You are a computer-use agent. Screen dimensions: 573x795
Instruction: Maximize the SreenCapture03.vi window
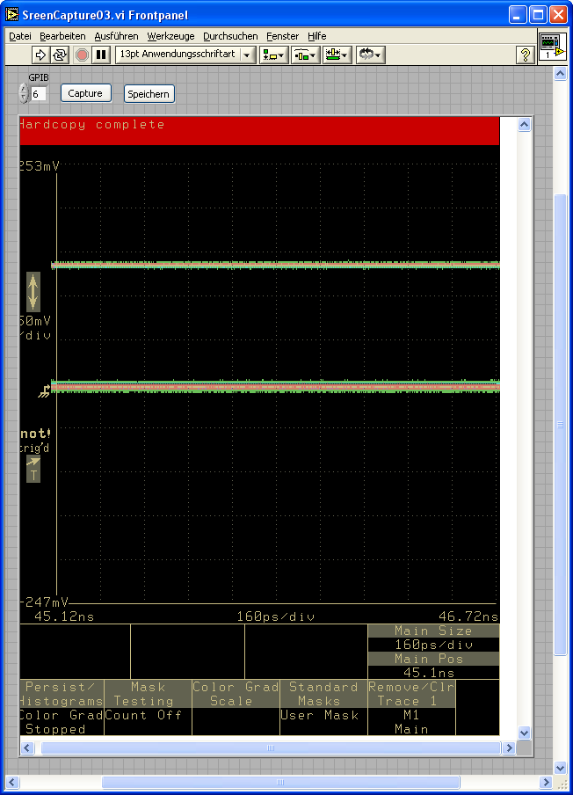tap(538, 15)
